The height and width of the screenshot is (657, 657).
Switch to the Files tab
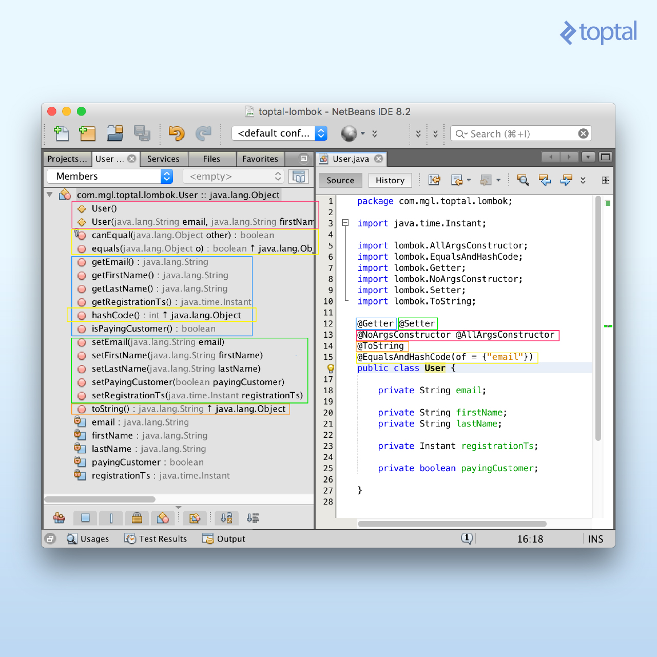211,159
